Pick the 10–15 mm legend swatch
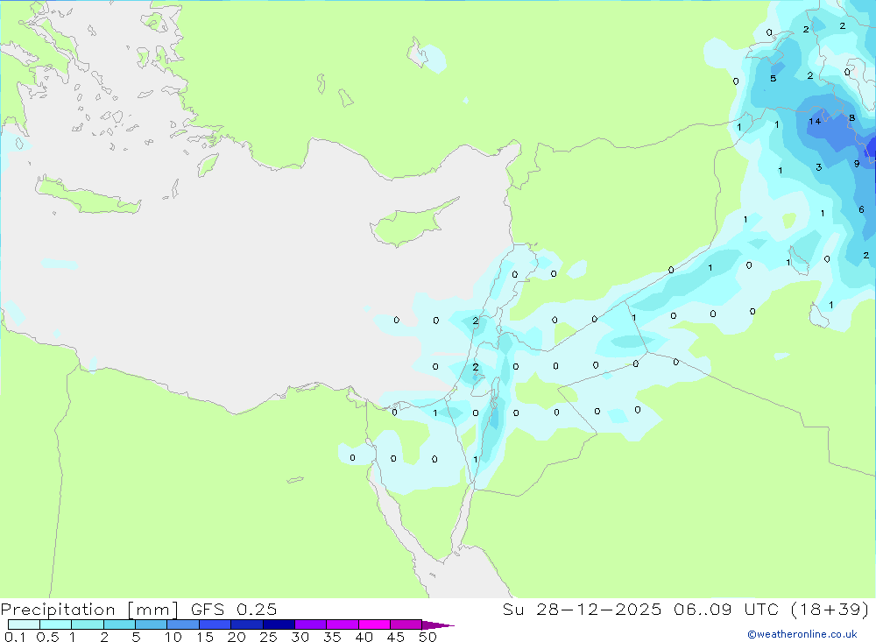Image resolution: width=876 pixels, height=642 pixels. (x=183, y=624)
